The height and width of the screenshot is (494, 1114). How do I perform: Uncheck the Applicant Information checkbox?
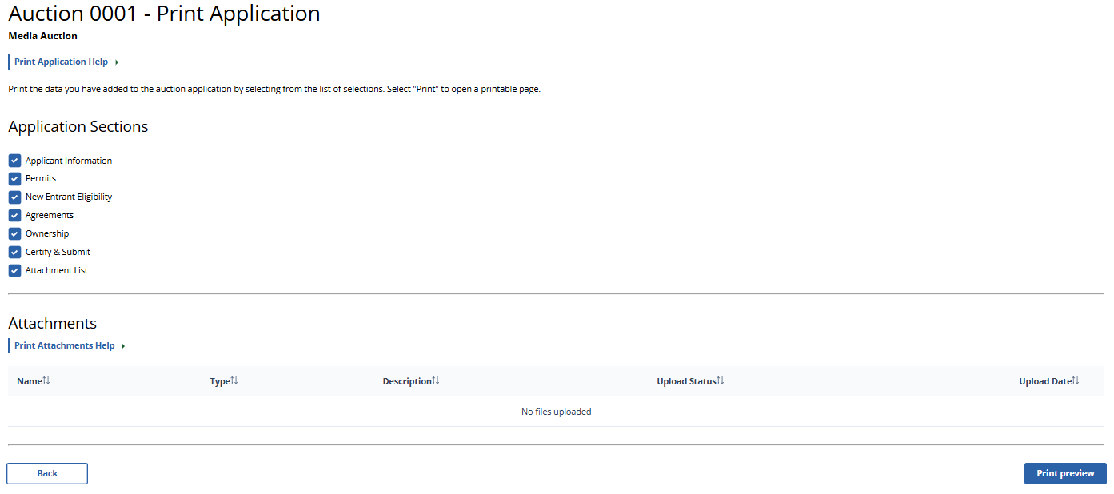tap(14, 161)
